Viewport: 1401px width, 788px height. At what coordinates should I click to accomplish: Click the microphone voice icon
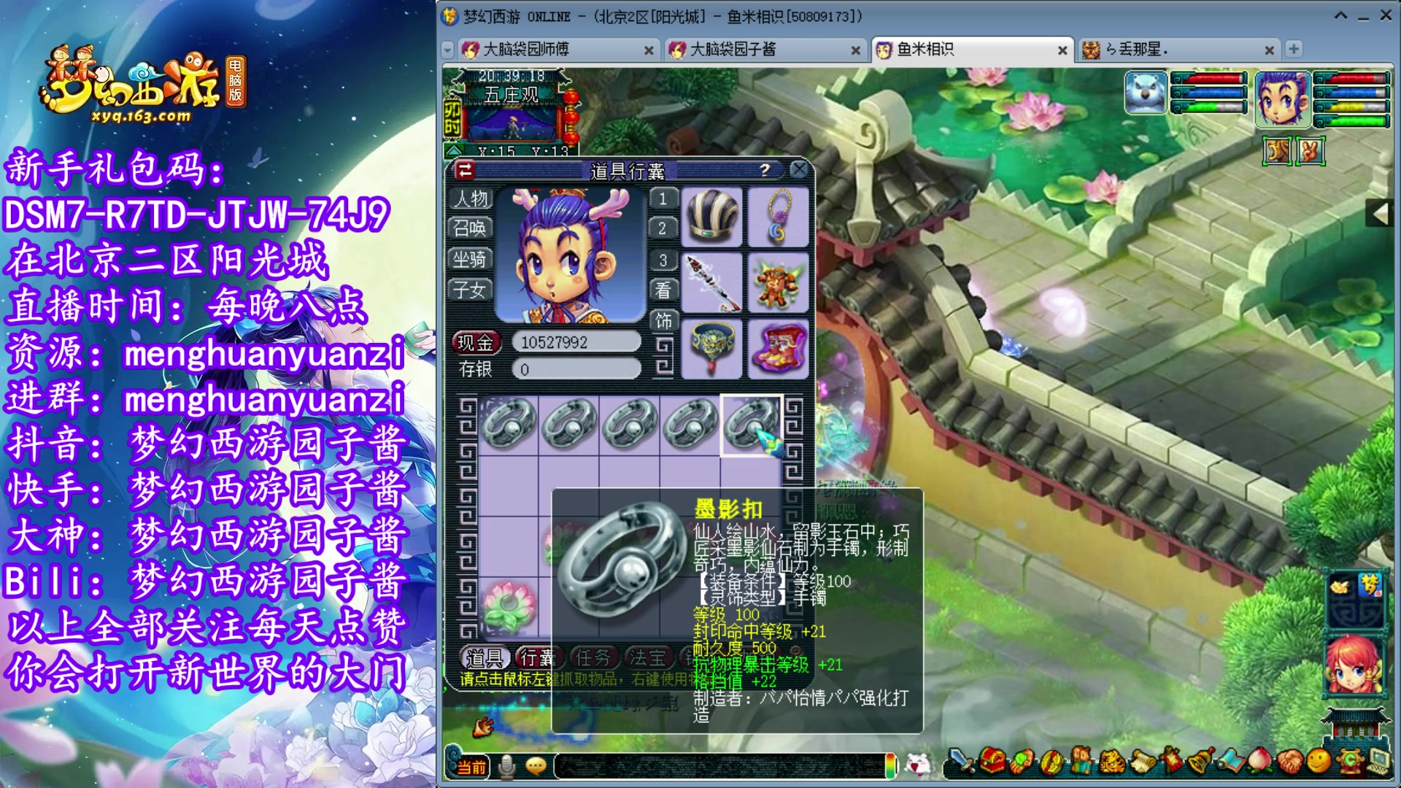(x=506, y=766)
